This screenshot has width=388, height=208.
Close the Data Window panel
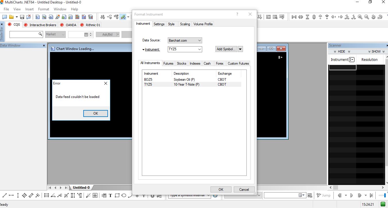point(44,45)
